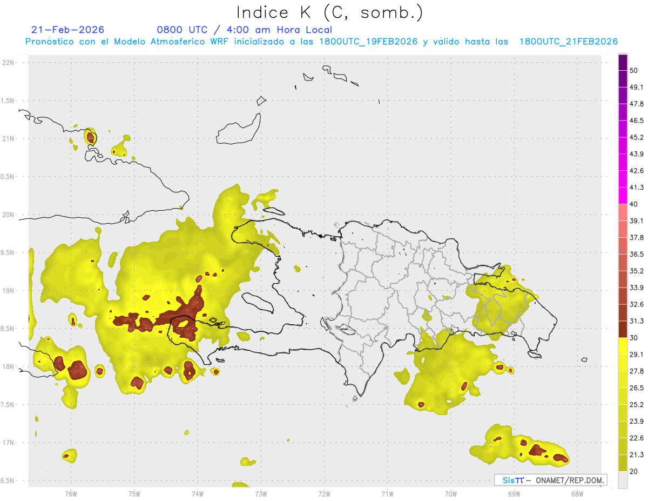Viewport: 648px width, 501px height.
Task: Click the longitude axis label "68W"
Action: 577,493
